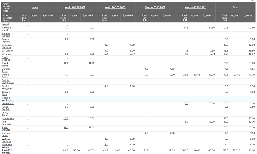Drill into Bill Jones' 5.4 total hours
The width and height of the screenshot is (257, 154).
(106, 54)
